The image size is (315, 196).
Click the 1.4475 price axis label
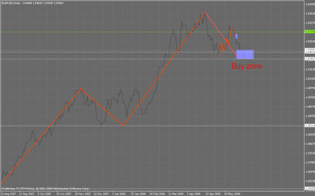point(310,116)
